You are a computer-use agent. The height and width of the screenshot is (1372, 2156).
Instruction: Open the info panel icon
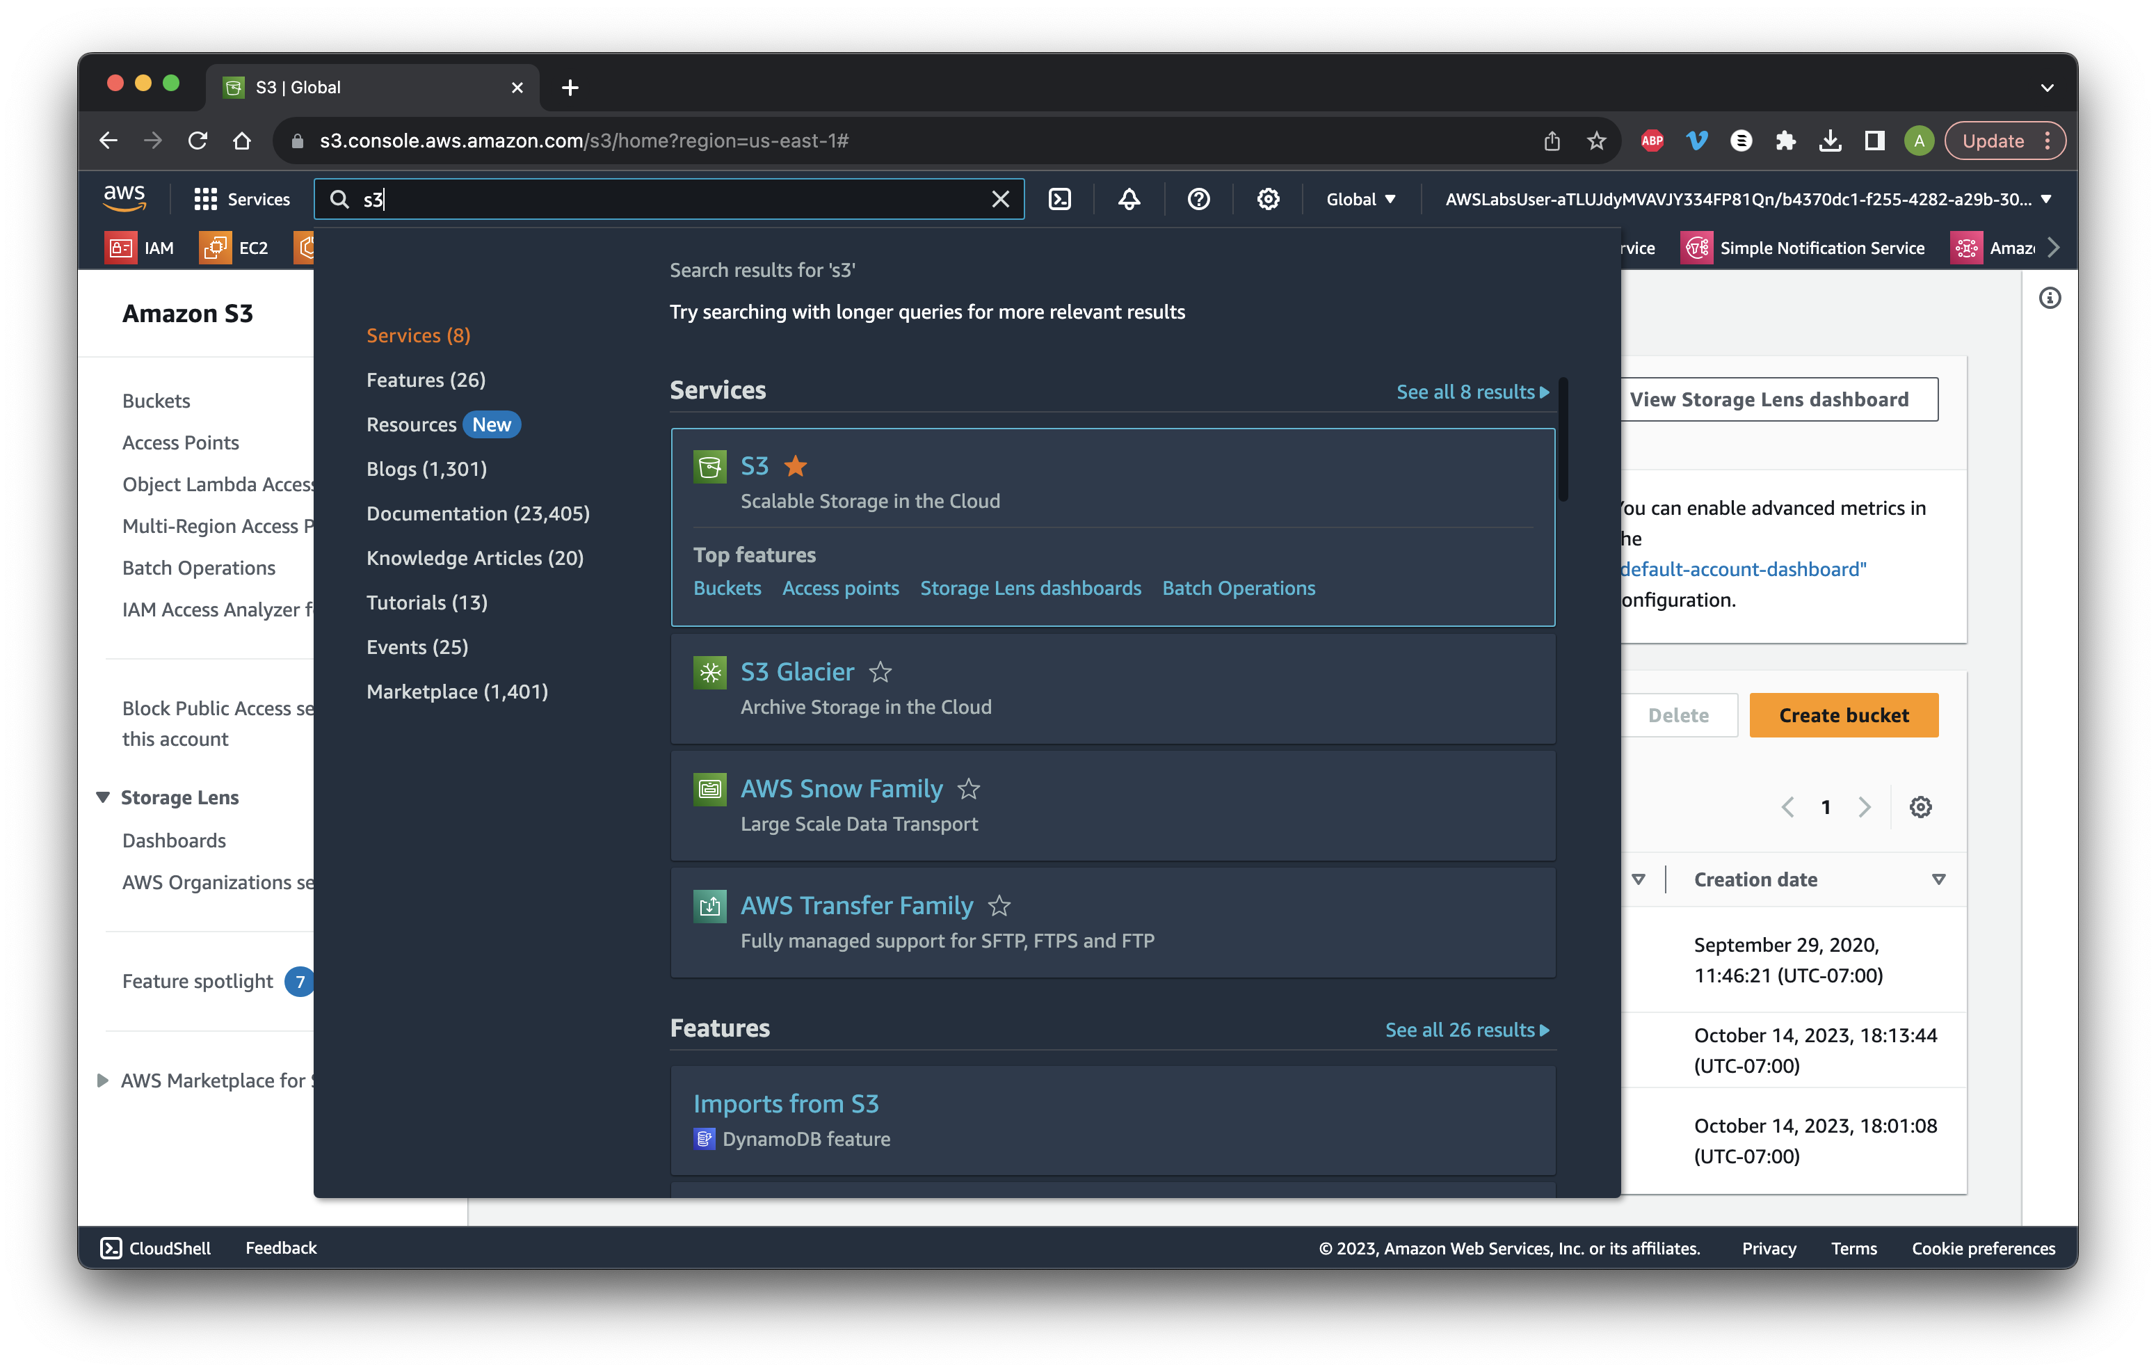2050,297
